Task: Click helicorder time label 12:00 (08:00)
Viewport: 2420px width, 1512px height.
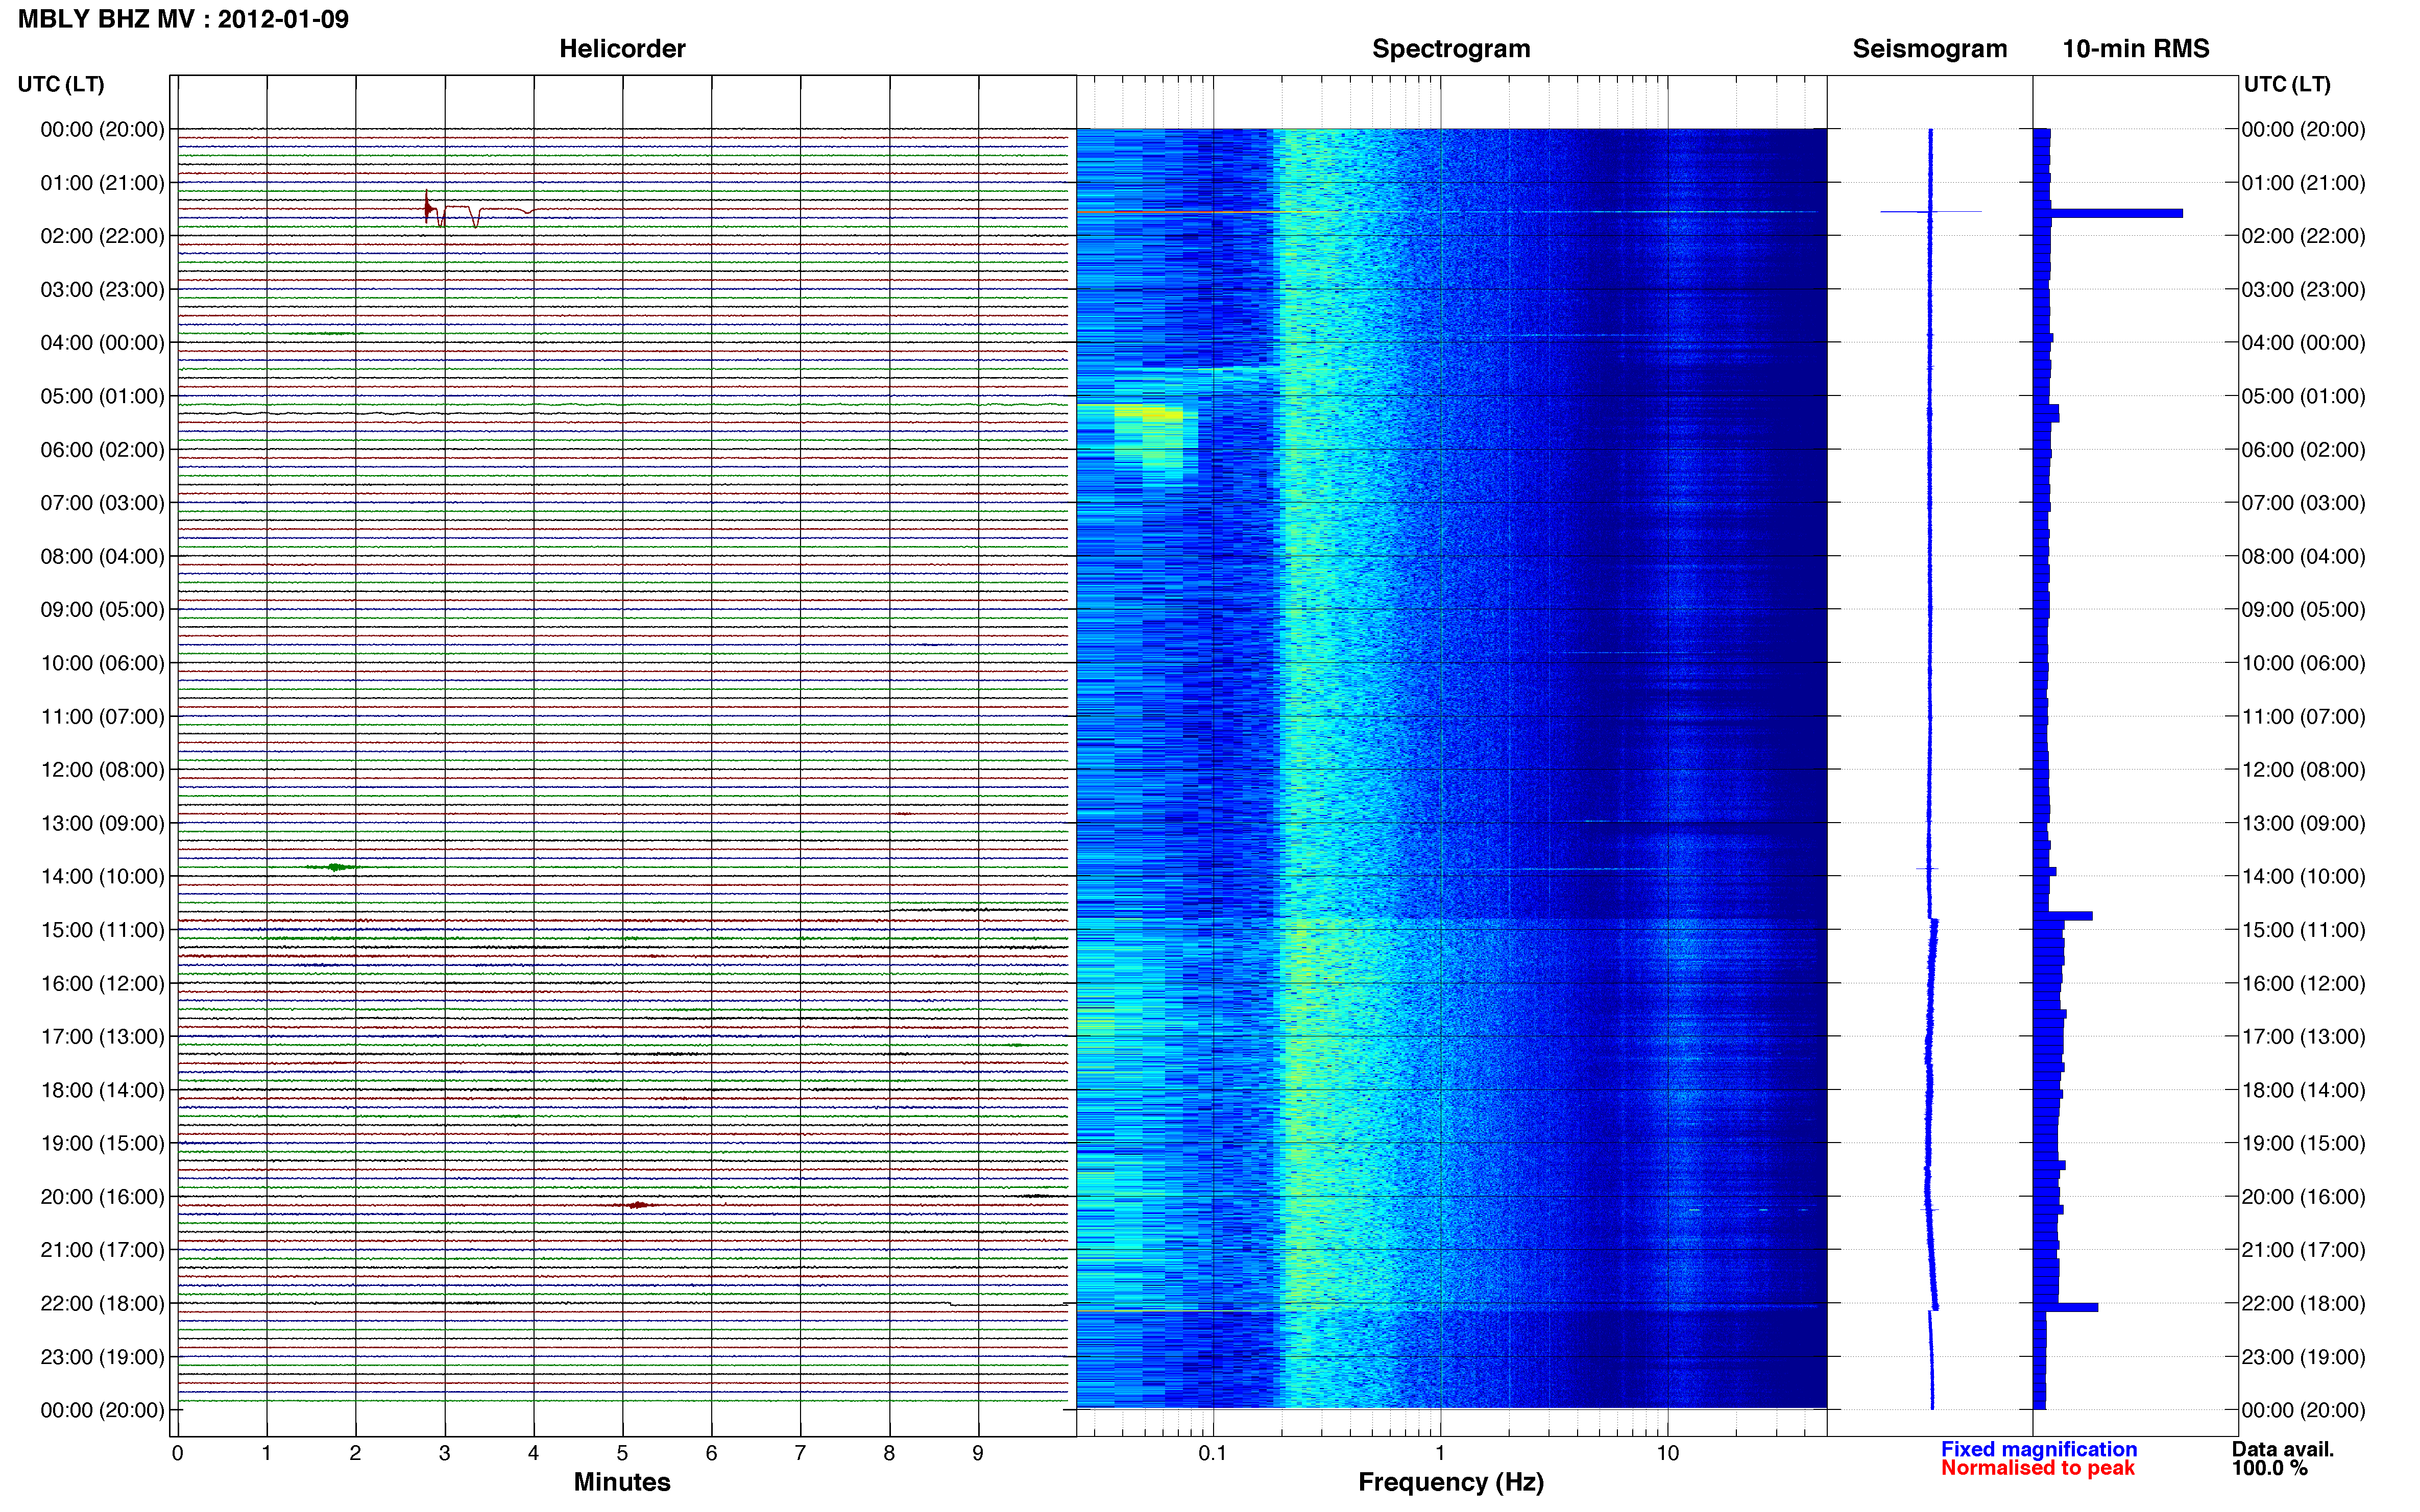Action: 102,770
